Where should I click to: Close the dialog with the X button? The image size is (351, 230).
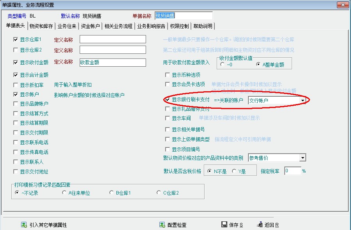pyautogui.click(x=342, y=5)
